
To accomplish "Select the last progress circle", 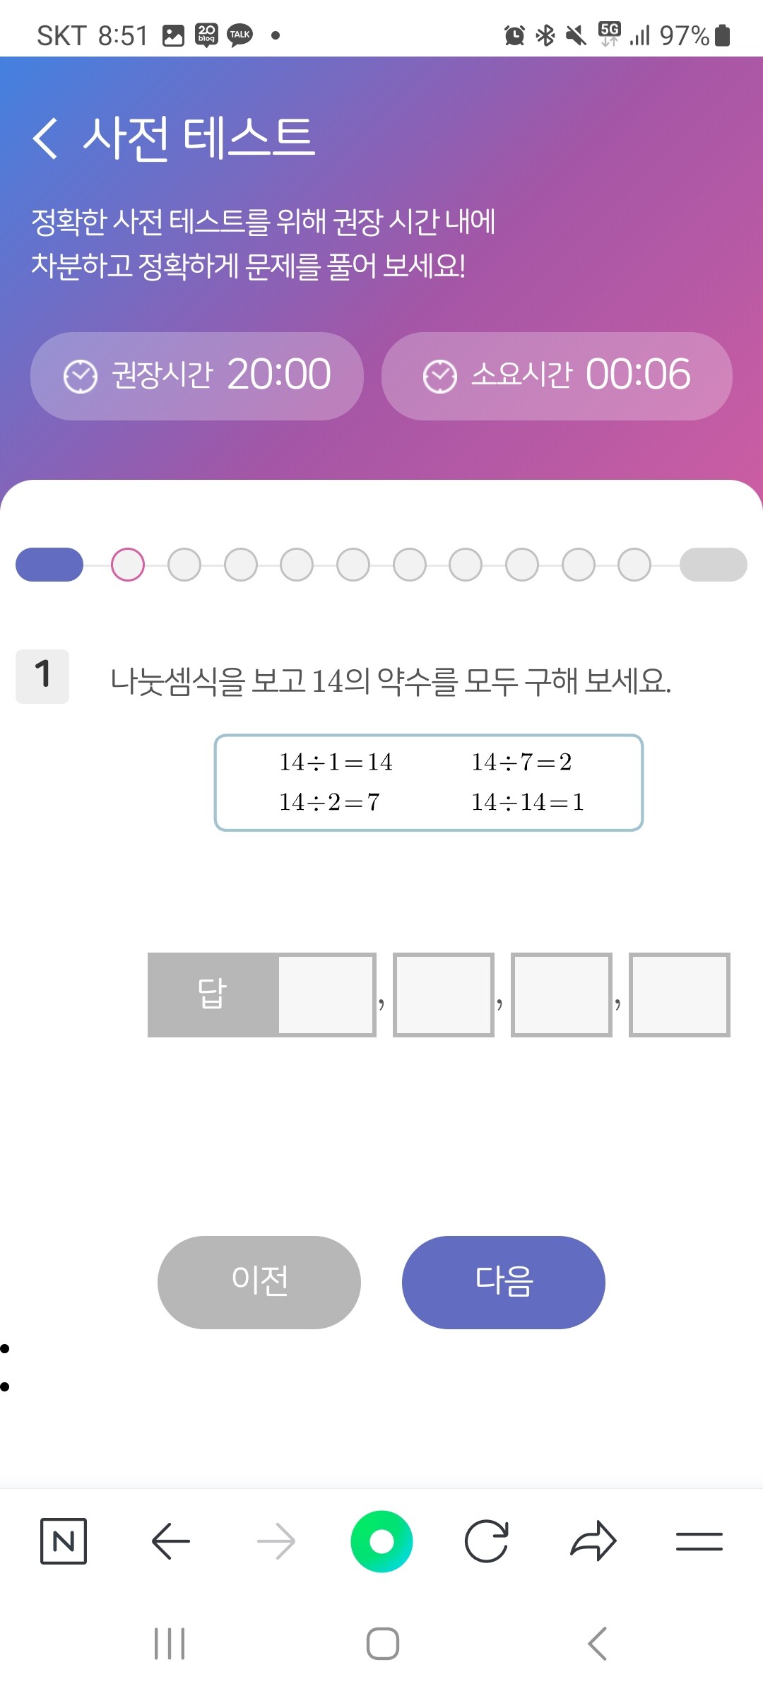I will pyautogui.click(x=634, y=565).
